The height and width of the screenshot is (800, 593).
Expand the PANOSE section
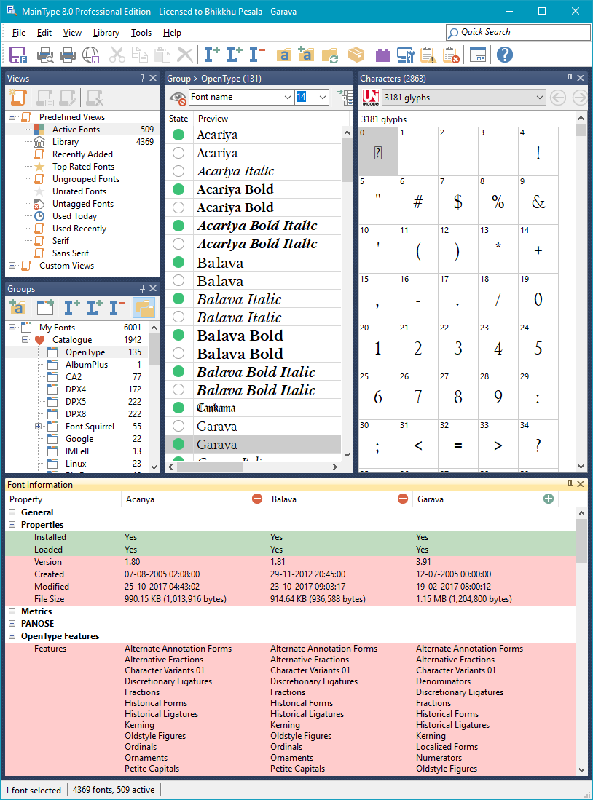(12, 623)
